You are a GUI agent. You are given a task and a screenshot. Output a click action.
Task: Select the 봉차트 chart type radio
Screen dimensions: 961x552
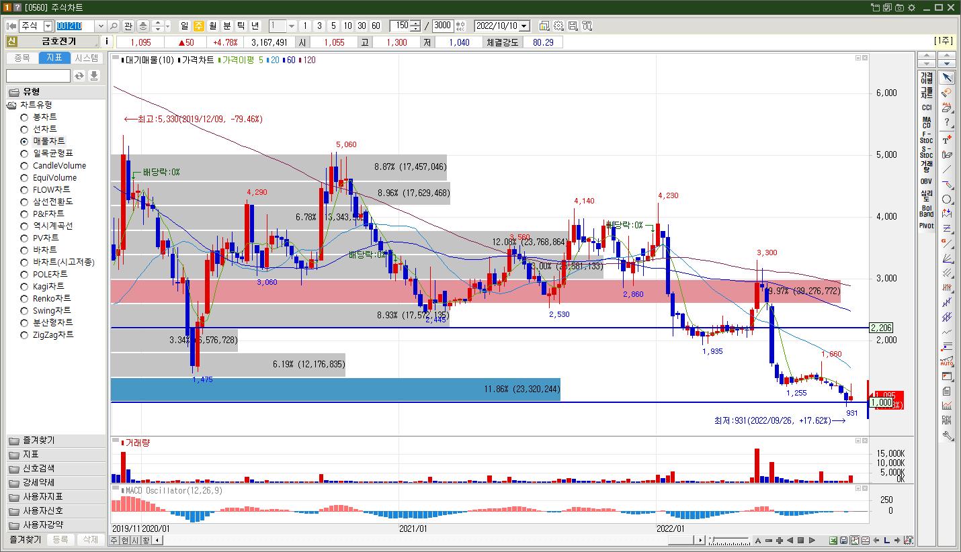click(x=24, y=117)
